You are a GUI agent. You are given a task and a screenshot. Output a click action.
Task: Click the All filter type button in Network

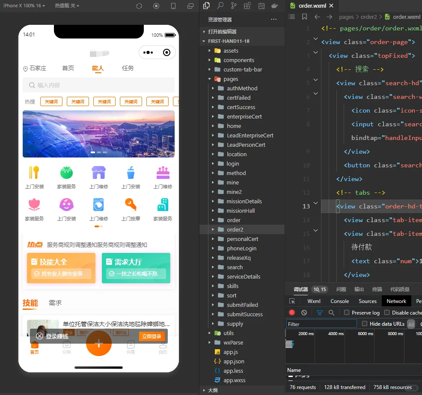[x=411, y=324]
